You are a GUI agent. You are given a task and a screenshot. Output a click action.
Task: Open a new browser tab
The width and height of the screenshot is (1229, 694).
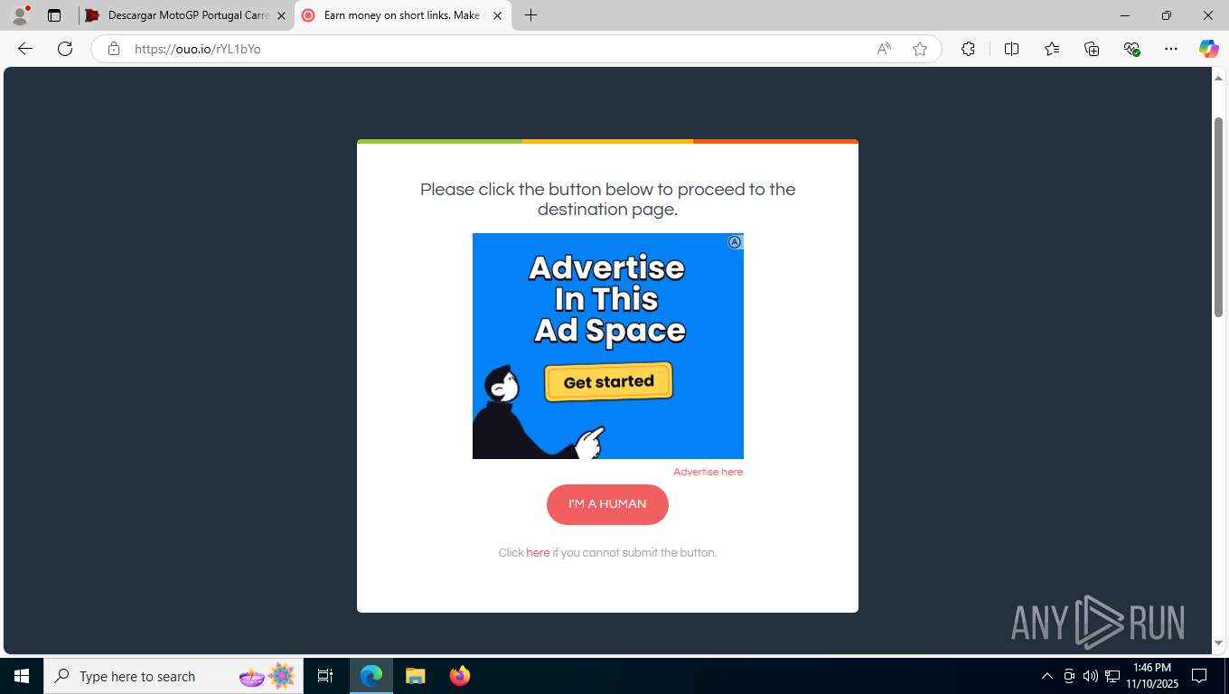pos(531,15)
